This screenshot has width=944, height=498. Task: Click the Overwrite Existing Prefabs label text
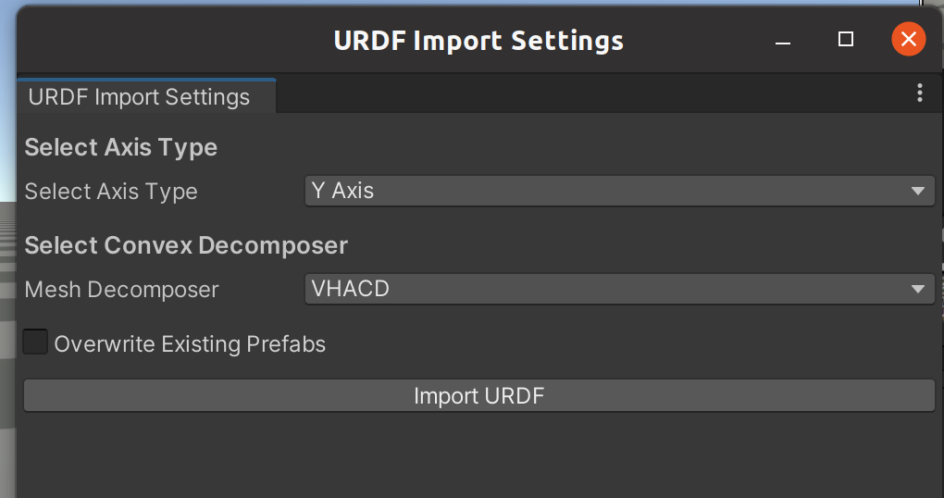[x=190, y=343]
